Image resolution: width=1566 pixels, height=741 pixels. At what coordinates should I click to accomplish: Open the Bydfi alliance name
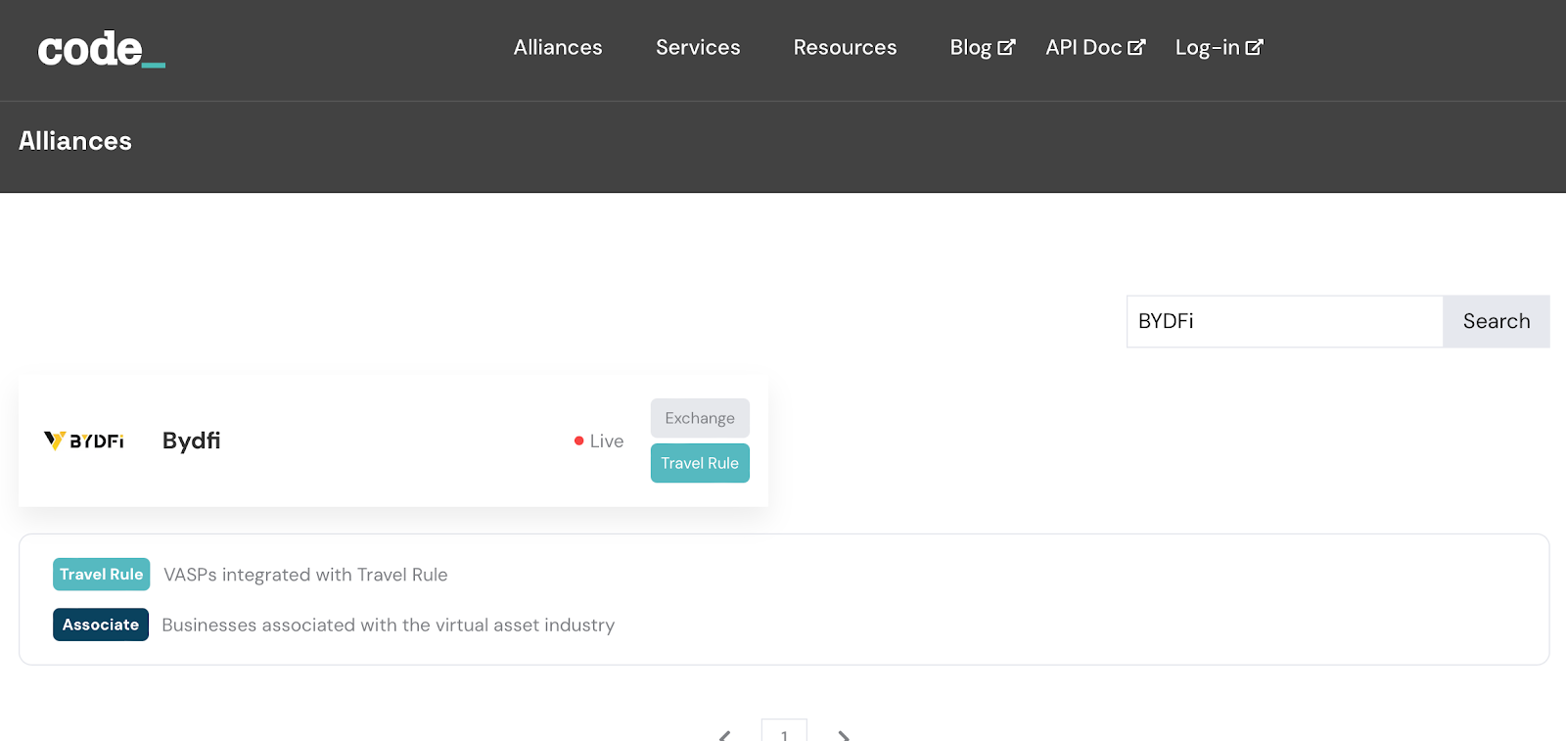coord(191,440)
